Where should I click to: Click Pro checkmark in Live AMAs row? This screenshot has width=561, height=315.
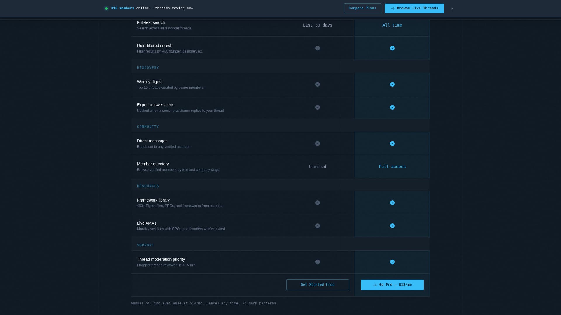pyautogui.click(x=392, y=226)
